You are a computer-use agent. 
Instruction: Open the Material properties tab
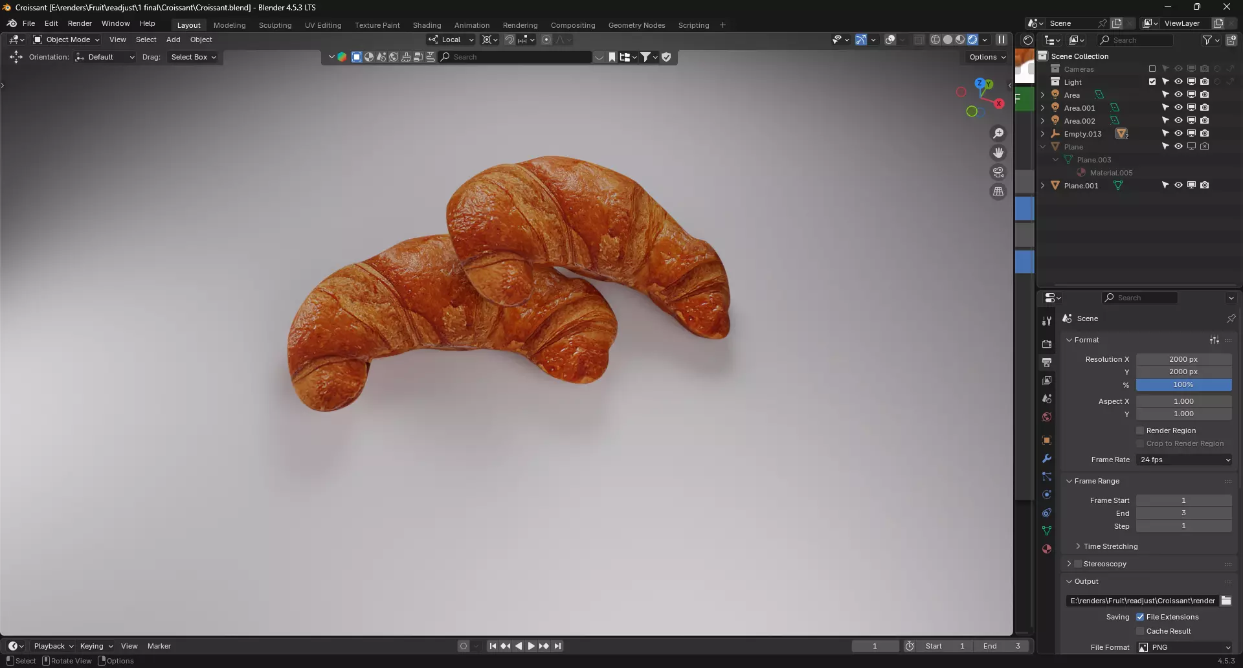1047,549
